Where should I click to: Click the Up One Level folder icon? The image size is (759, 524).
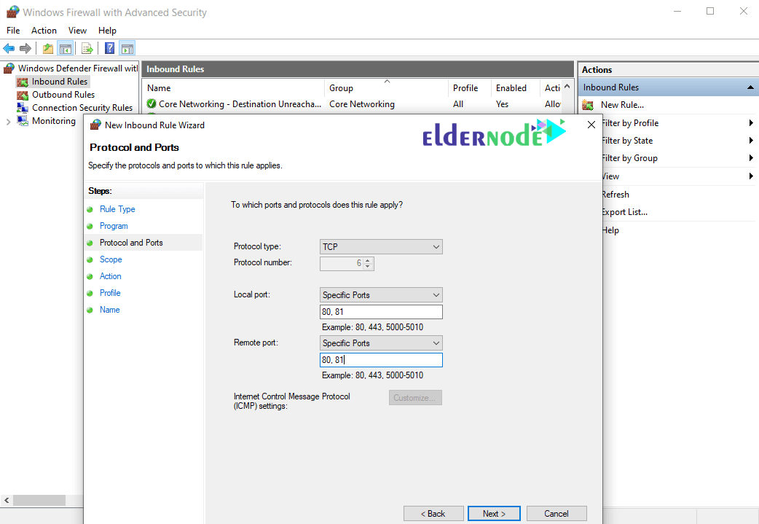coord(48,49)
